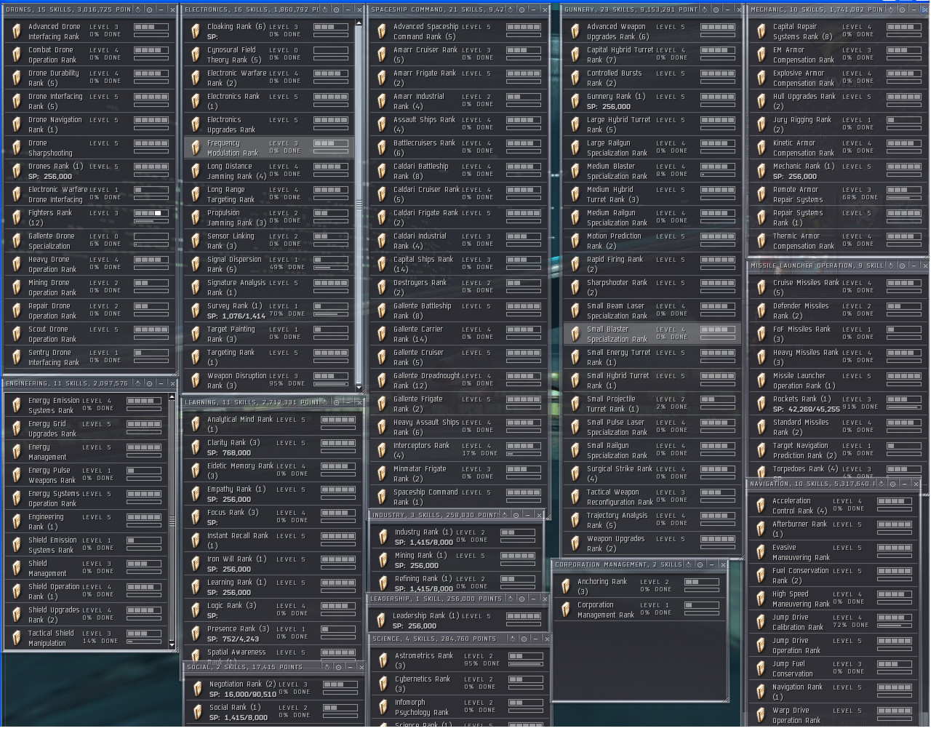Click the Surgical Strike Rank skill book icon
Screen dimensions: 931x731
575,474
